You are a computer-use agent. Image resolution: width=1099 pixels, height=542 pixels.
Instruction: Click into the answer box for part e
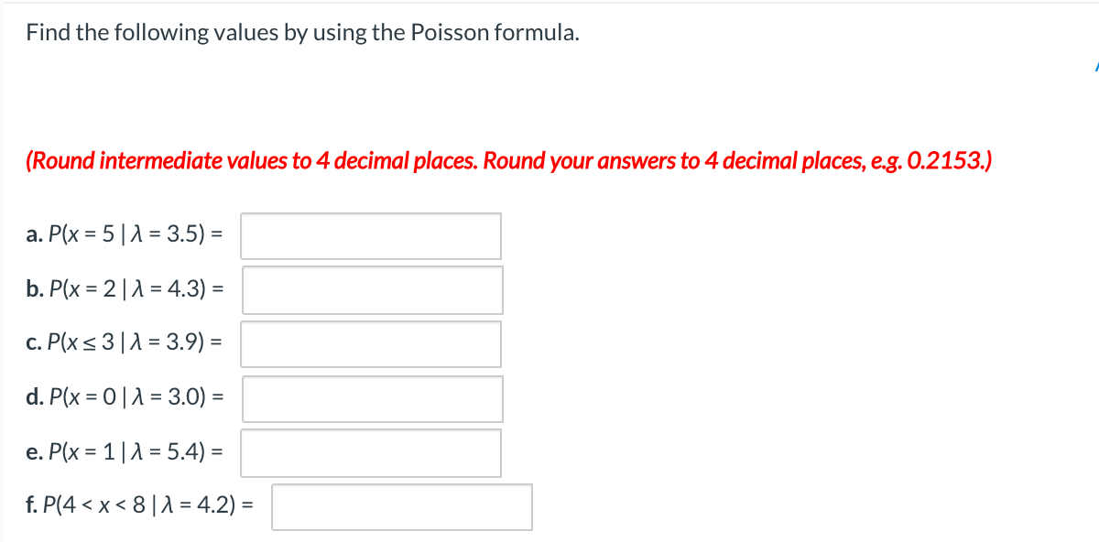pos(370,452)
